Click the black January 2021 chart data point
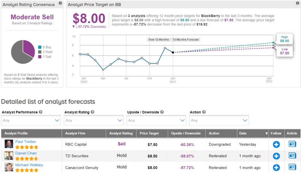The height and width of the screenshot is (173, 301). [173, 52]
